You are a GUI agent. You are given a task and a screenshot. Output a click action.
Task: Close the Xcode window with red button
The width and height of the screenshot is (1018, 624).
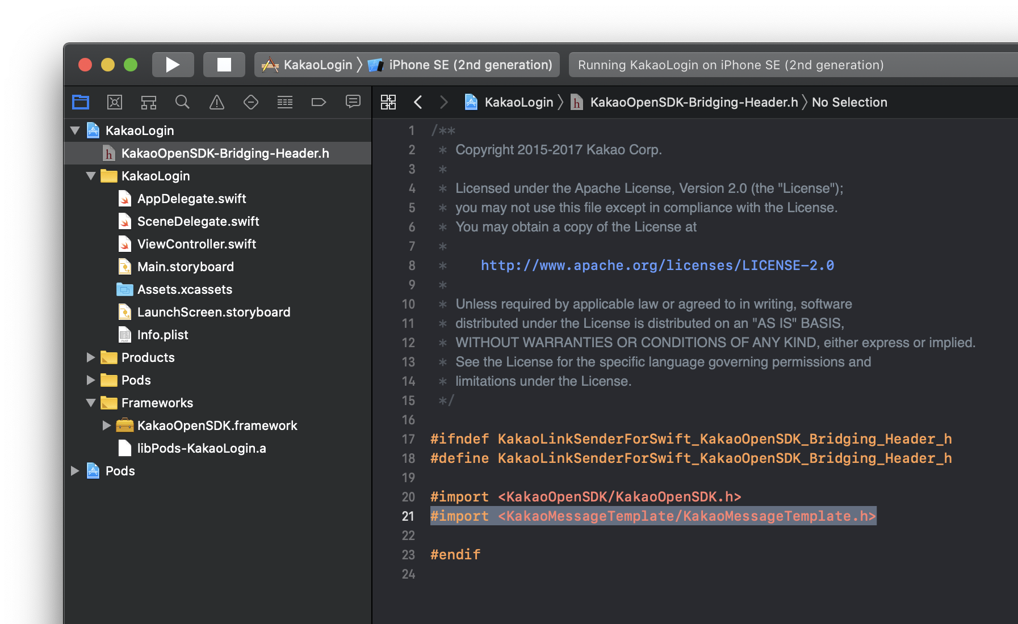click(85, 65)
